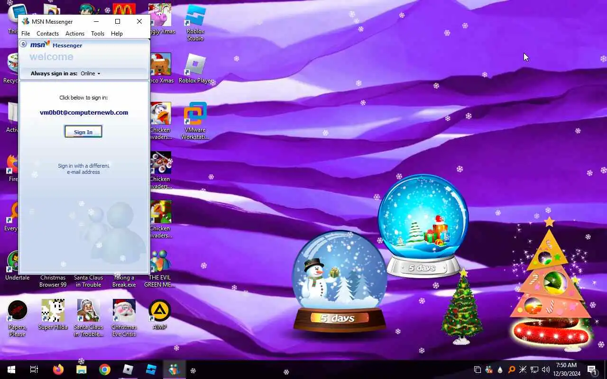Open Task View on the taskbar
The width and height of the screenshot is (607, 379).
coord(34,370)
